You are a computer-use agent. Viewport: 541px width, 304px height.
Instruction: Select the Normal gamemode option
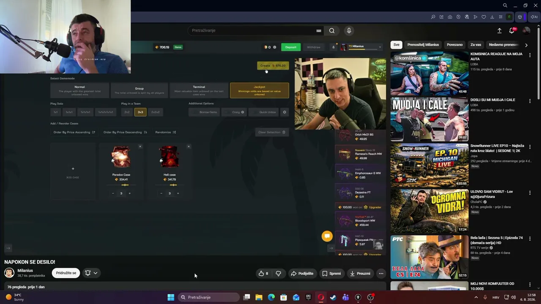pyautogui.click(x=79, y=90)
